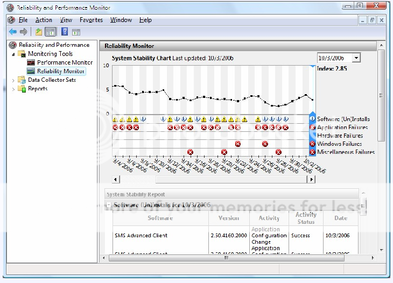393x283 pixels.
Task: Open the Favorites menu
Action: 90,20
